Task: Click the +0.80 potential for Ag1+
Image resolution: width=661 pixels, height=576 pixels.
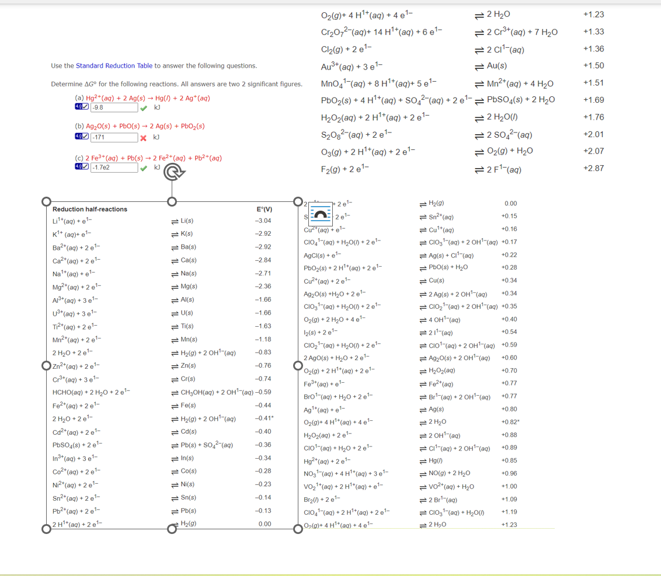Action: click(509, 409)
